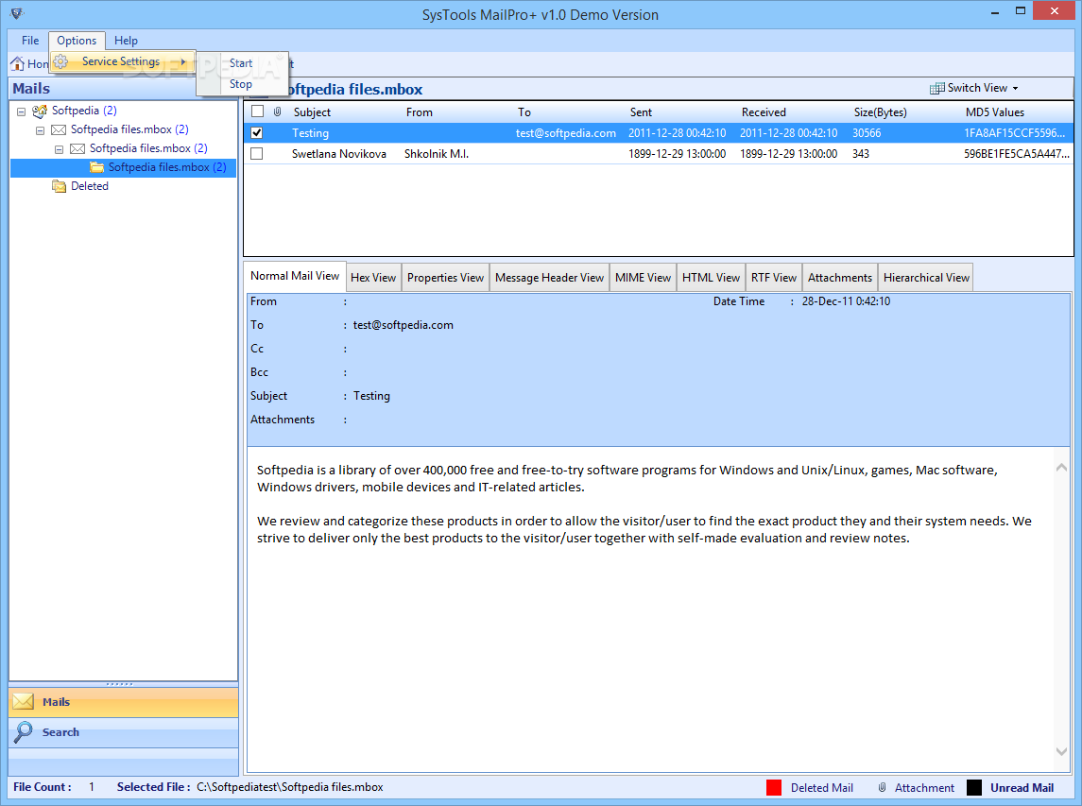Click the selected file path in status bar

point(290,787)
